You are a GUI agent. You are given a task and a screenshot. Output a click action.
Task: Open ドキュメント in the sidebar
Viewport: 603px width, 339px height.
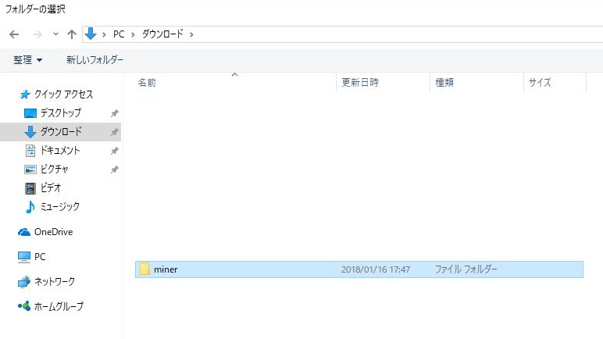coord(60,151)
